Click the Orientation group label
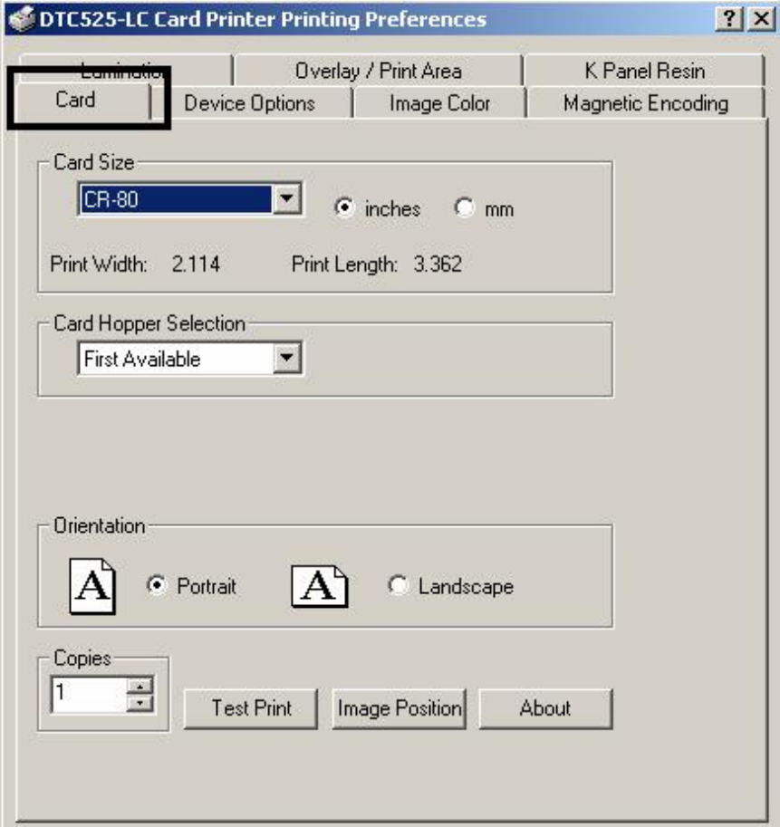Viewport: 780px width, 827px height. coord(99,526)
